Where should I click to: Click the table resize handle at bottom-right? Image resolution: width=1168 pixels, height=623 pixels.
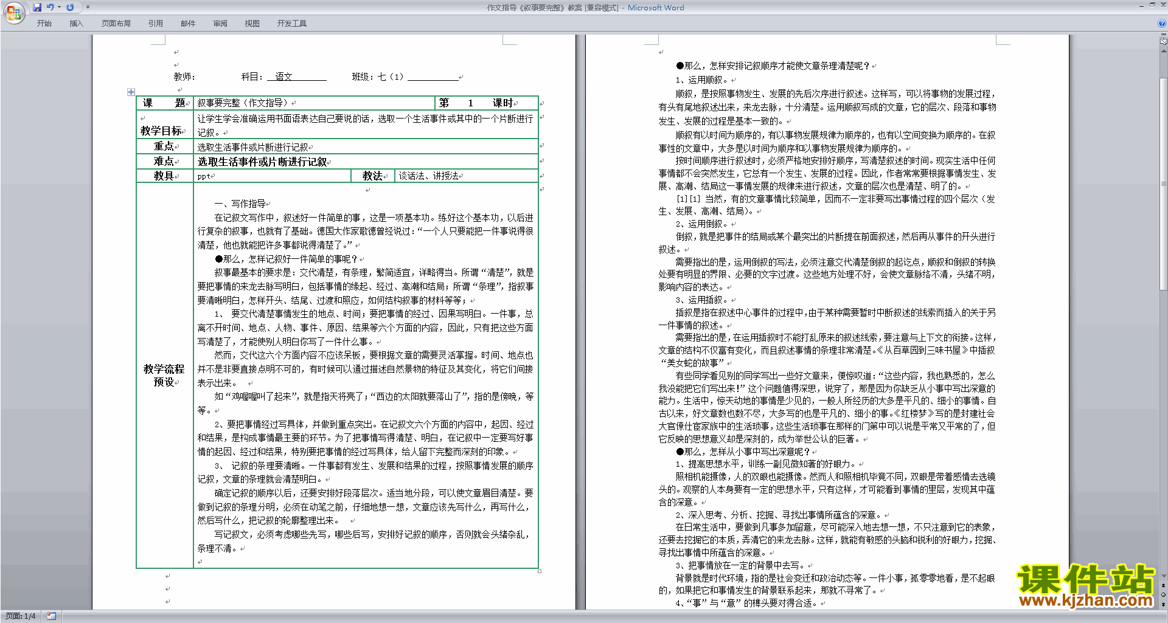(x=540, y=571)
